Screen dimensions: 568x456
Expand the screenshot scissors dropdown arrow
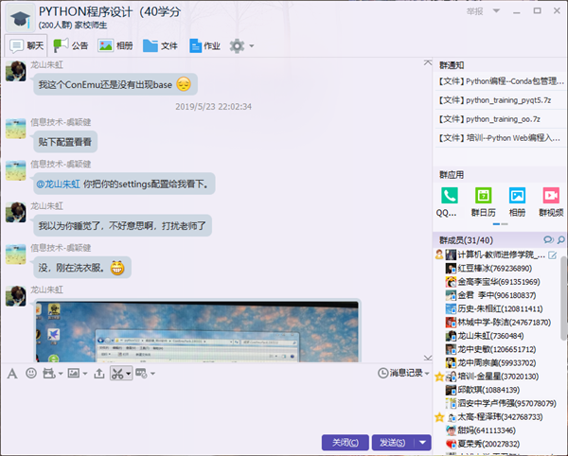128,374
